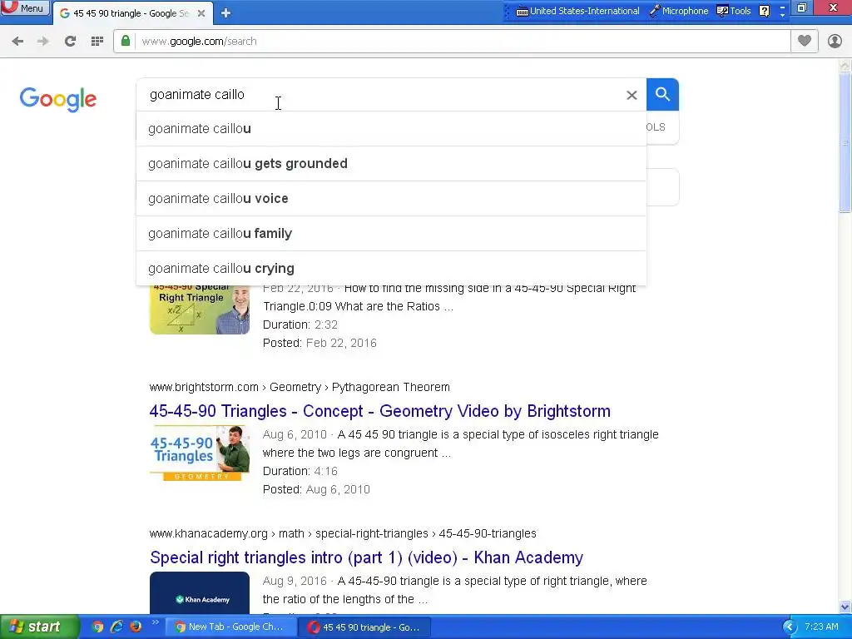The height and width of the screenshot is (639, 852).
Task: Open the user account icon
Action: tap(835, 41)
